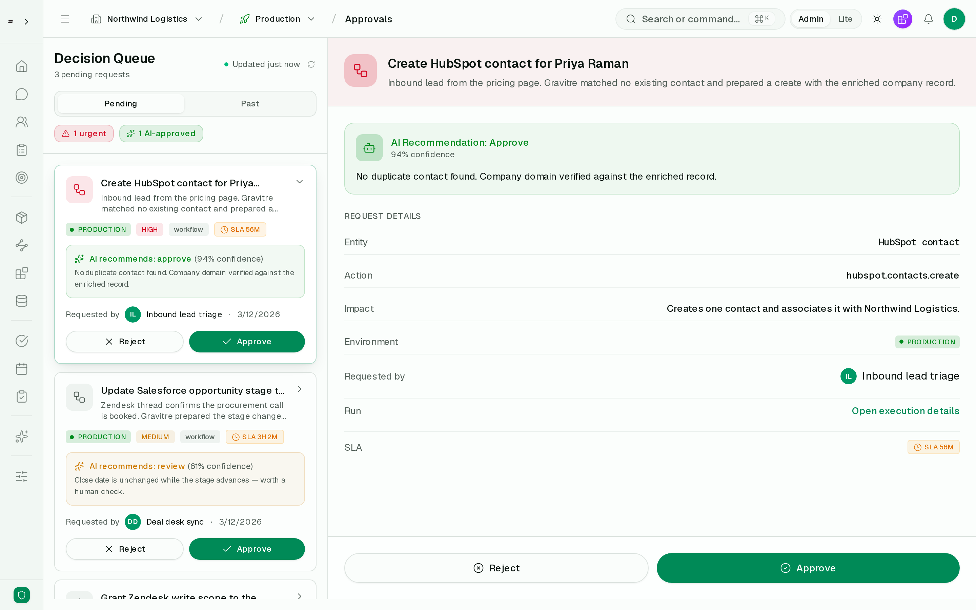Click the hamburger menu icon
Screen dimensions: 976x610
65,19
